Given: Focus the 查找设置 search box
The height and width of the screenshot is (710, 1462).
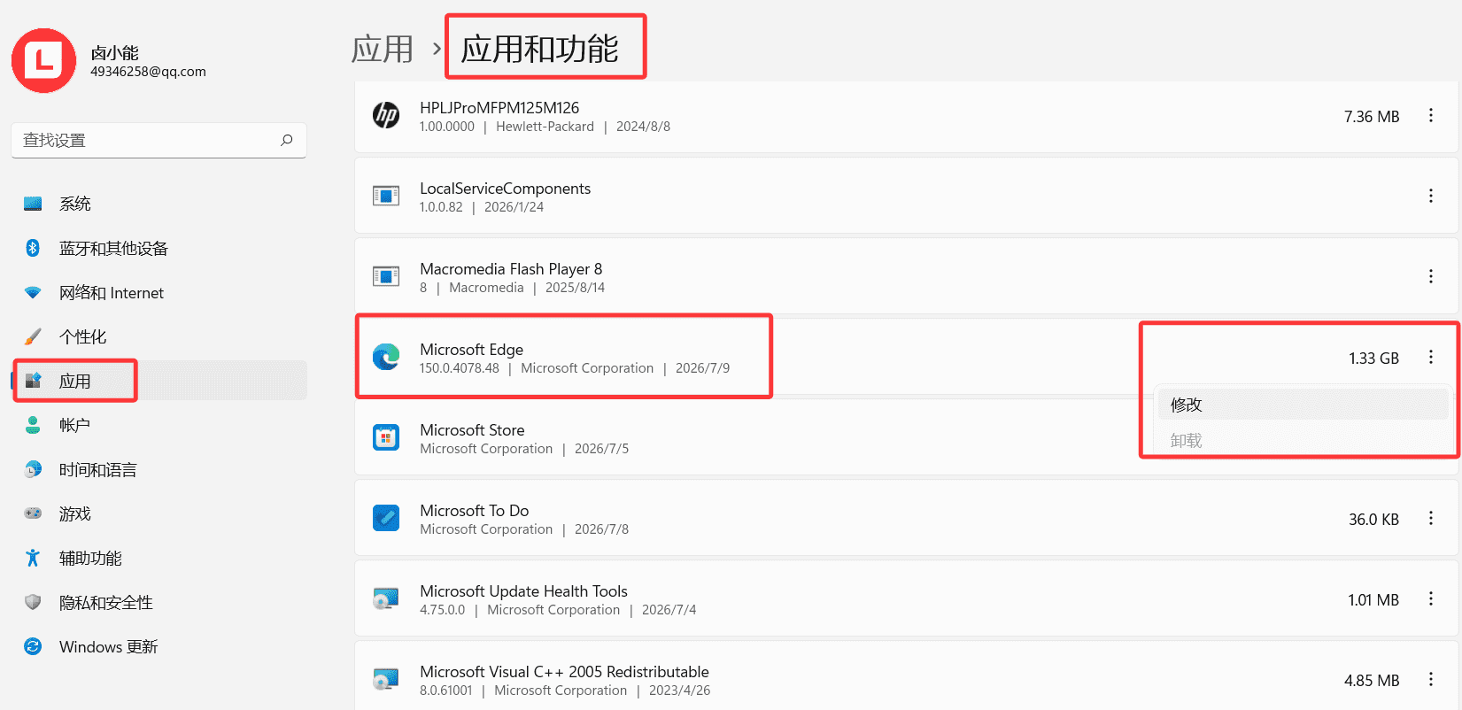Looking at the screenshot, I should [159, 140].
